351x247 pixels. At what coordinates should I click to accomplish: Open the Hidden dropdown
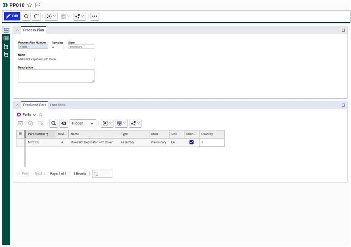83,123
